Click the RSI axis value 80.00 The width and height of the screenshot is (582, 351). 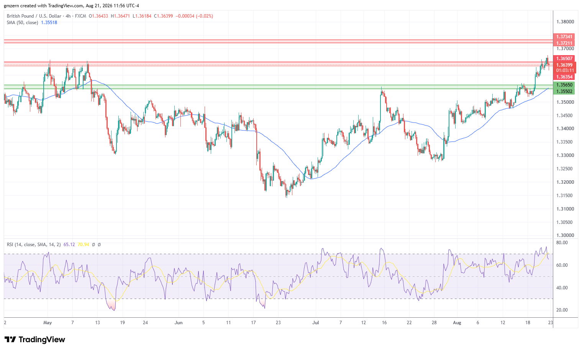(562, 243)
